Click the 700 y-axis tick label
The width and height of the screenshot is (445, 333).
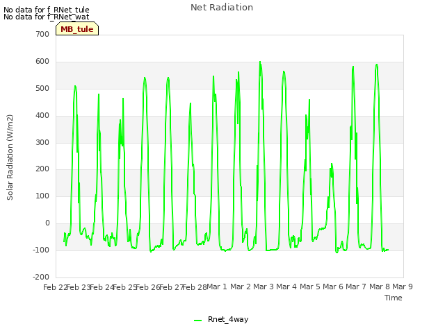pyautogui.click(x=42, y=34)
